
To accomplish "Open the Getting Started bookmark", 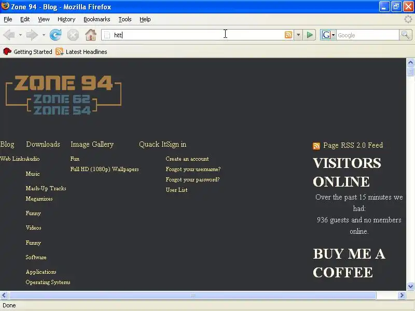I will 27,52.
